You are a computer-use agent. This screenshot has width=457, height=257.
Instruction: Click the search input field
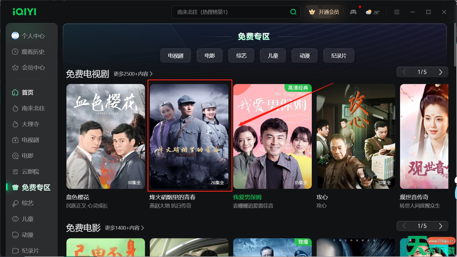pyautogui.click(x=232, y=12)
